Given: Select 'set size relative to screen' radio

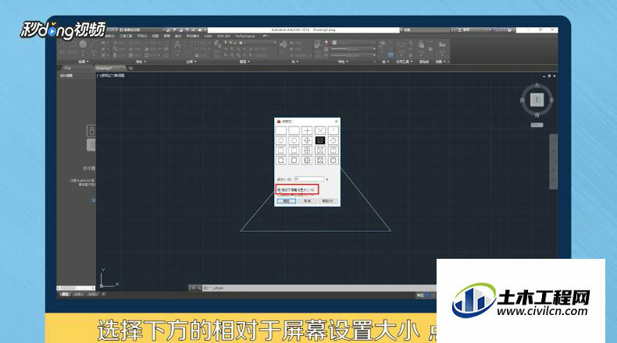Looking at the screenshot, I should 295,189.
